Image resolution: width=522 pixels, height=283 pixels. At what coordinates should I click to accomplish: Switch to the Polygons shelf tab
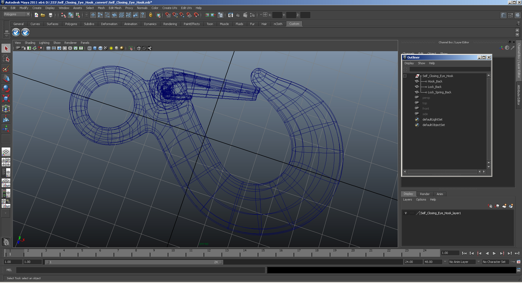[x=71, y=24]
